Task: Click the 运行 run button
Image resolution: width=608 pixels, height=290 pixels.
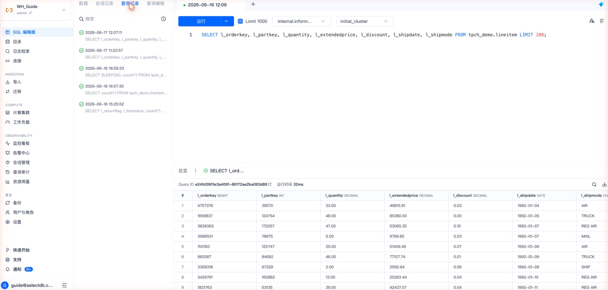Action: [x=201, y=21]
